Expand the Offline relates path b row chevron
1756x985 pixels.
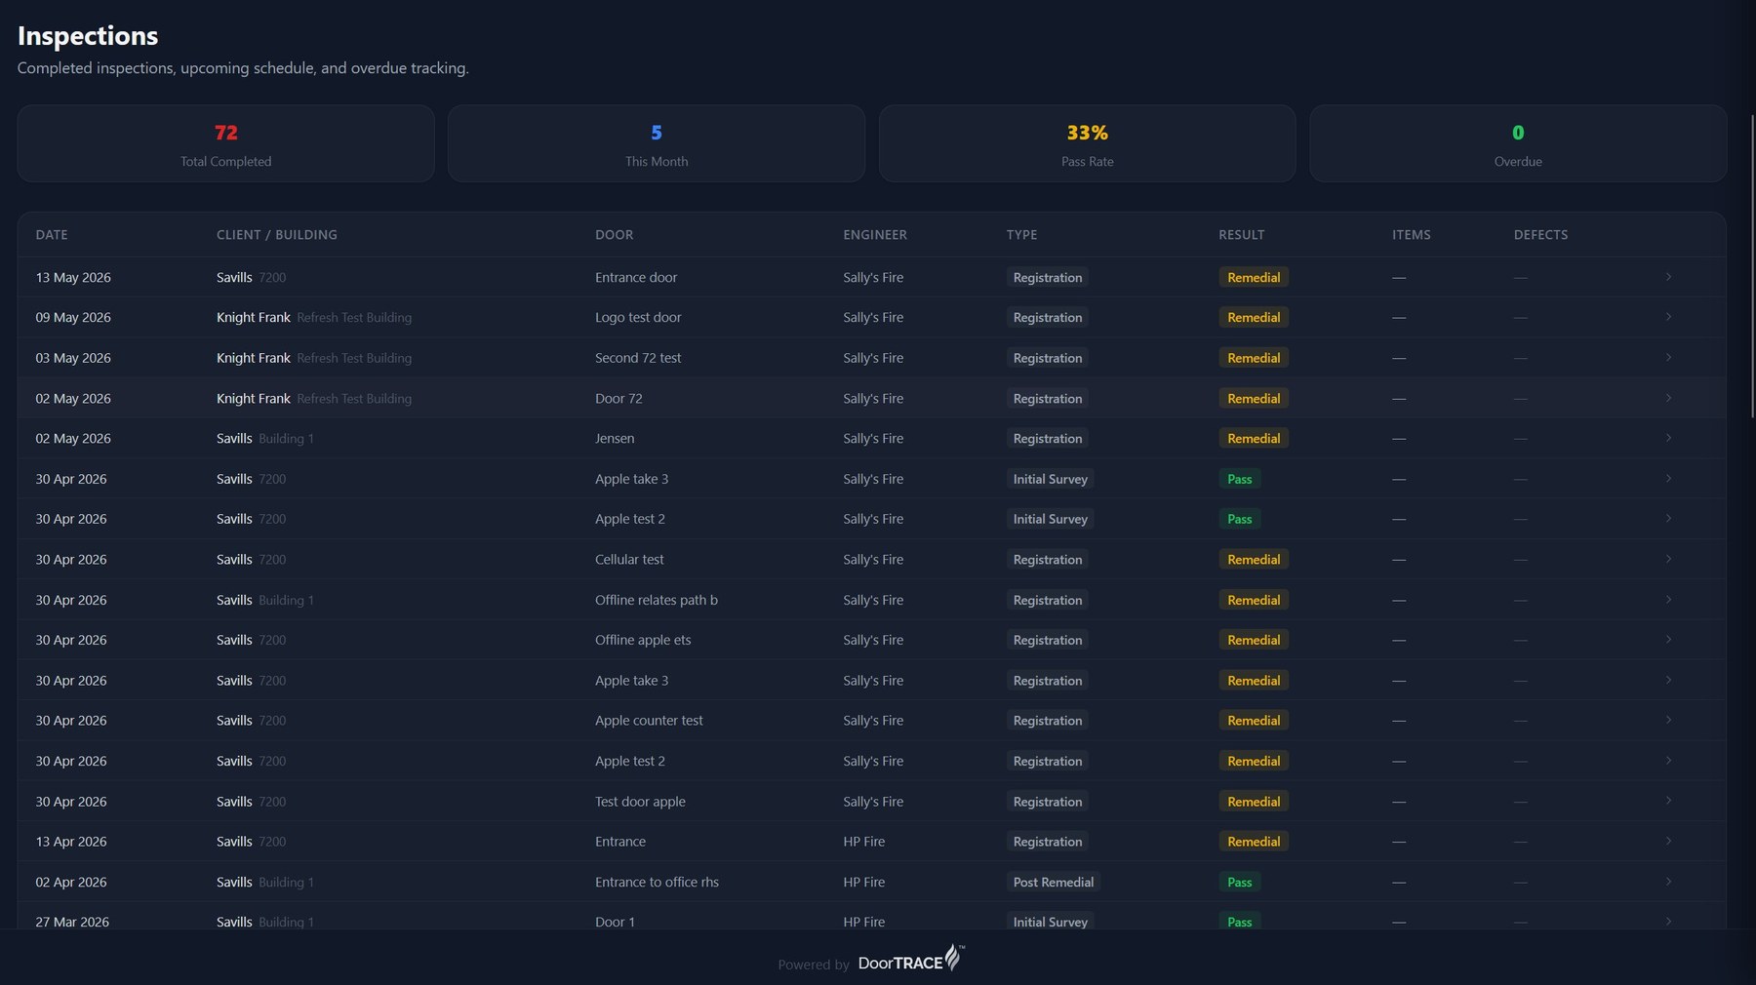tap(1668, 600)
